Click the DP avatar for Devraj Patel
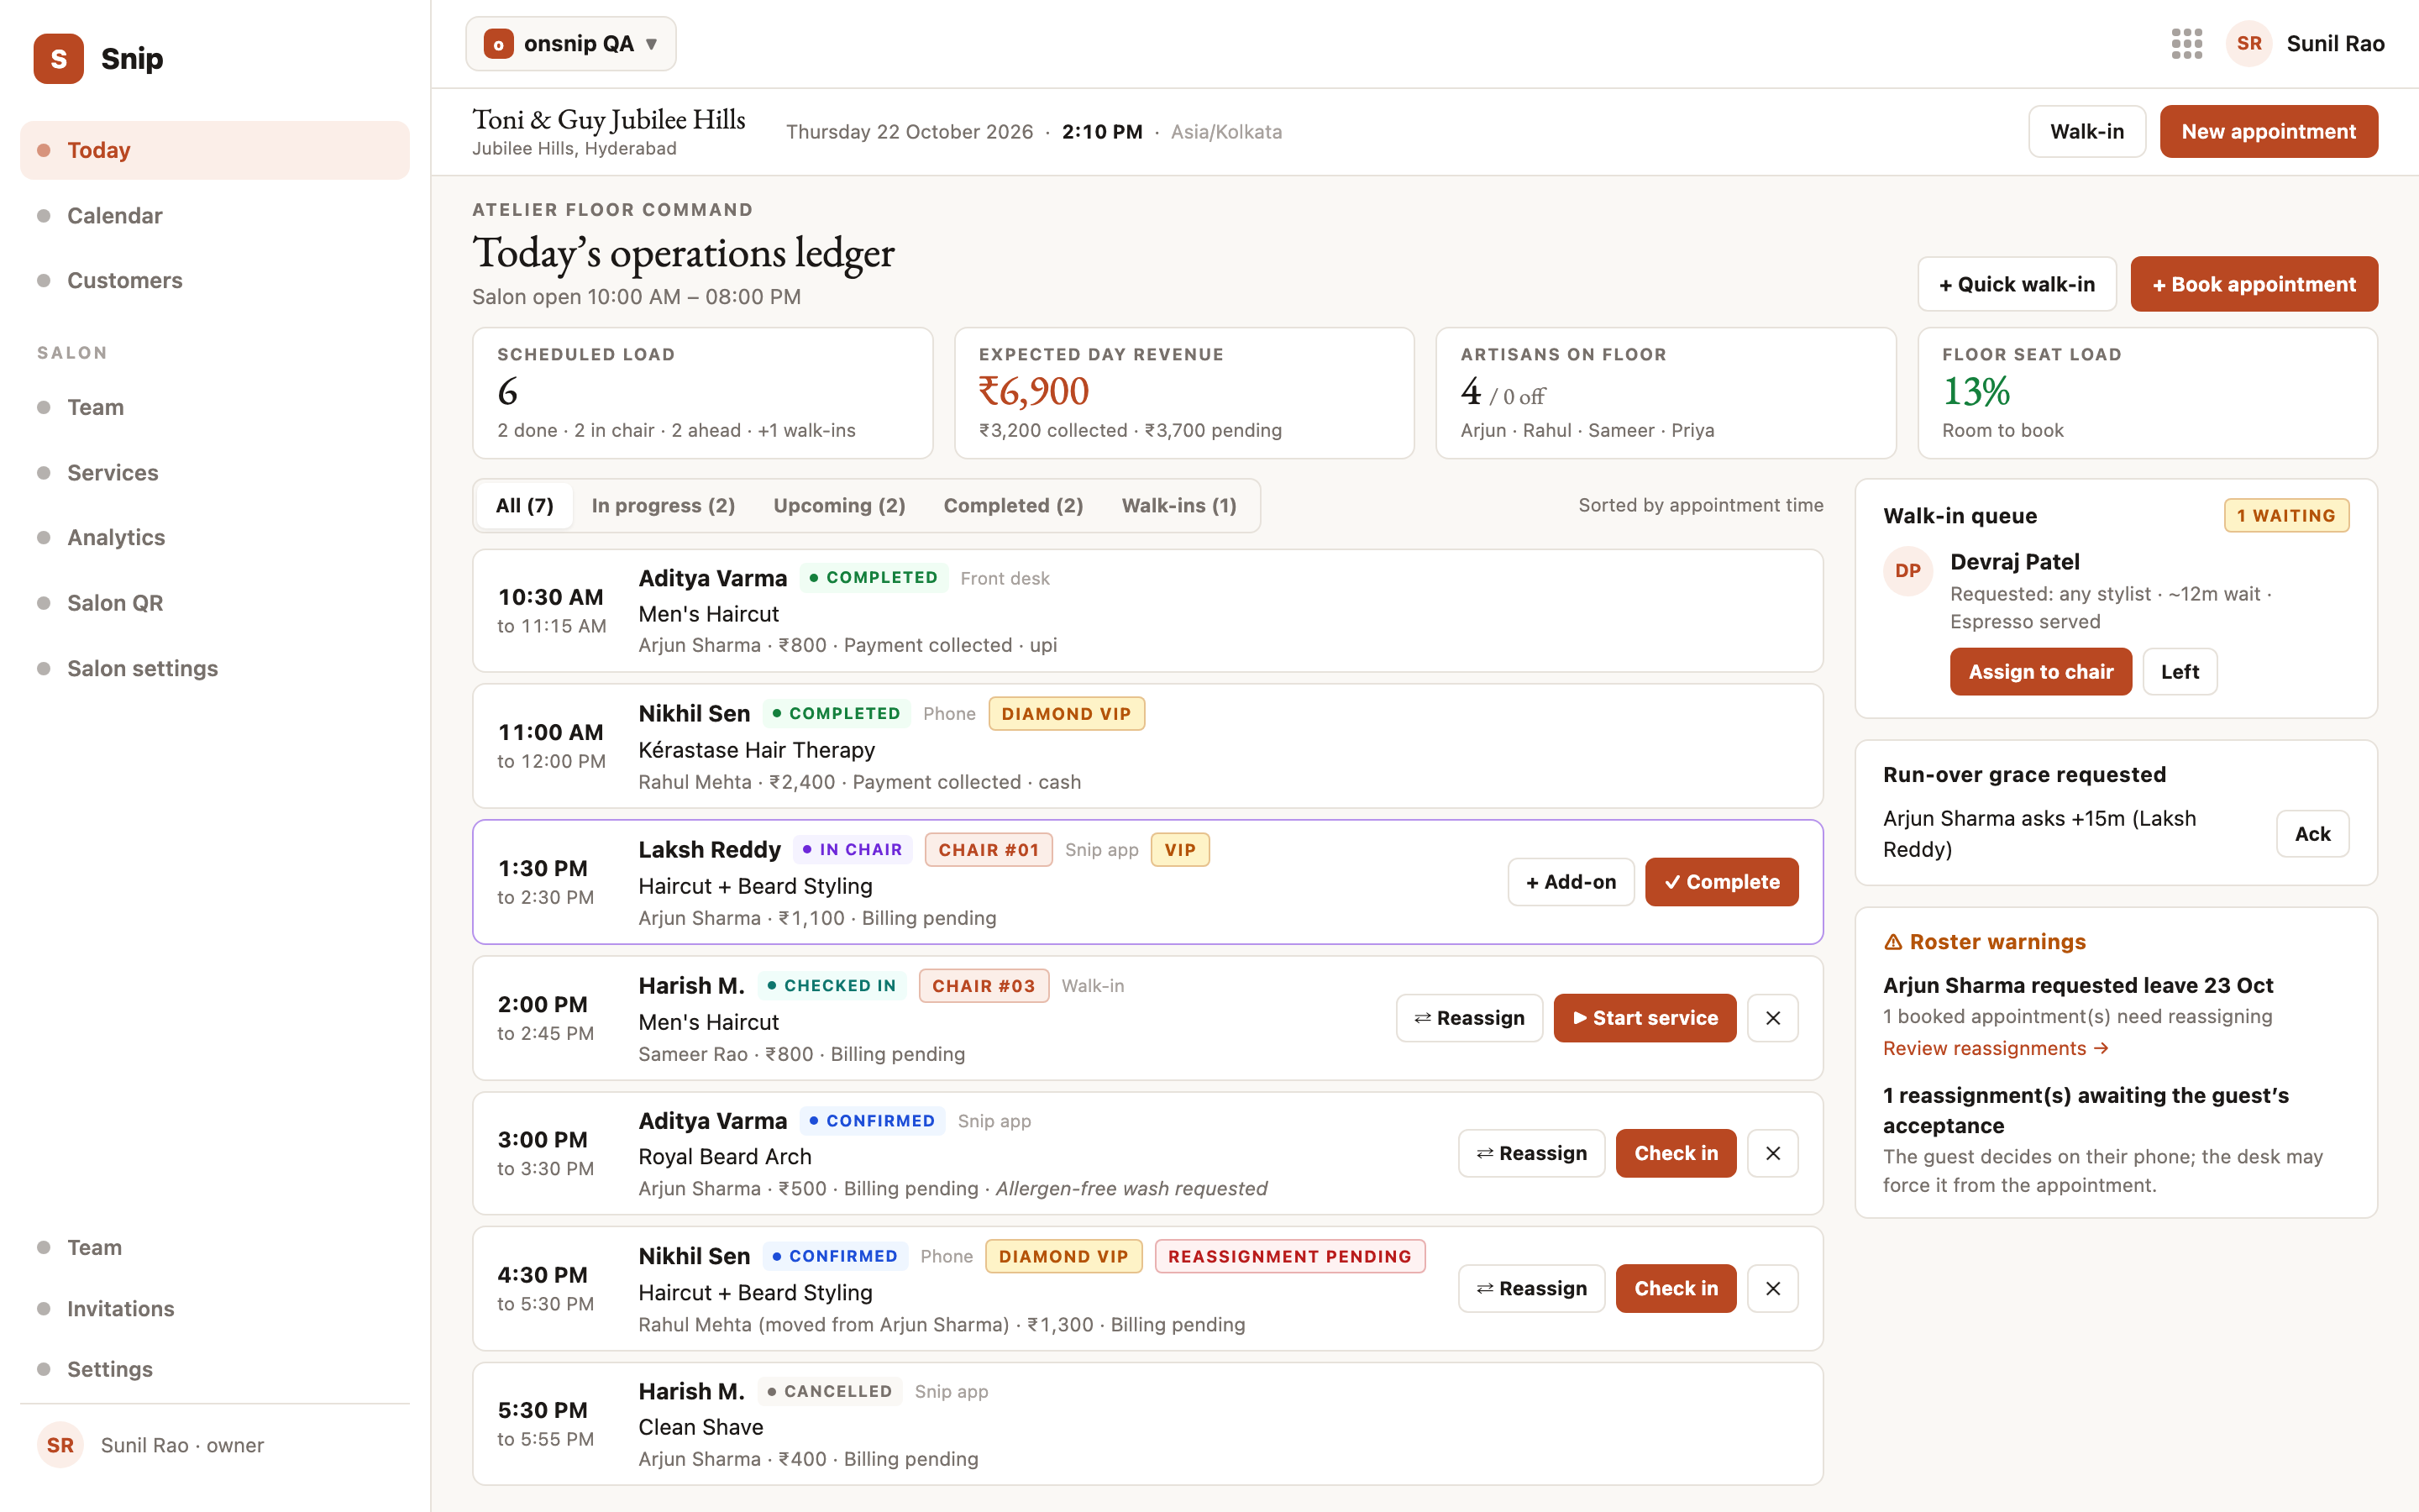 [x=1907, y=571]
